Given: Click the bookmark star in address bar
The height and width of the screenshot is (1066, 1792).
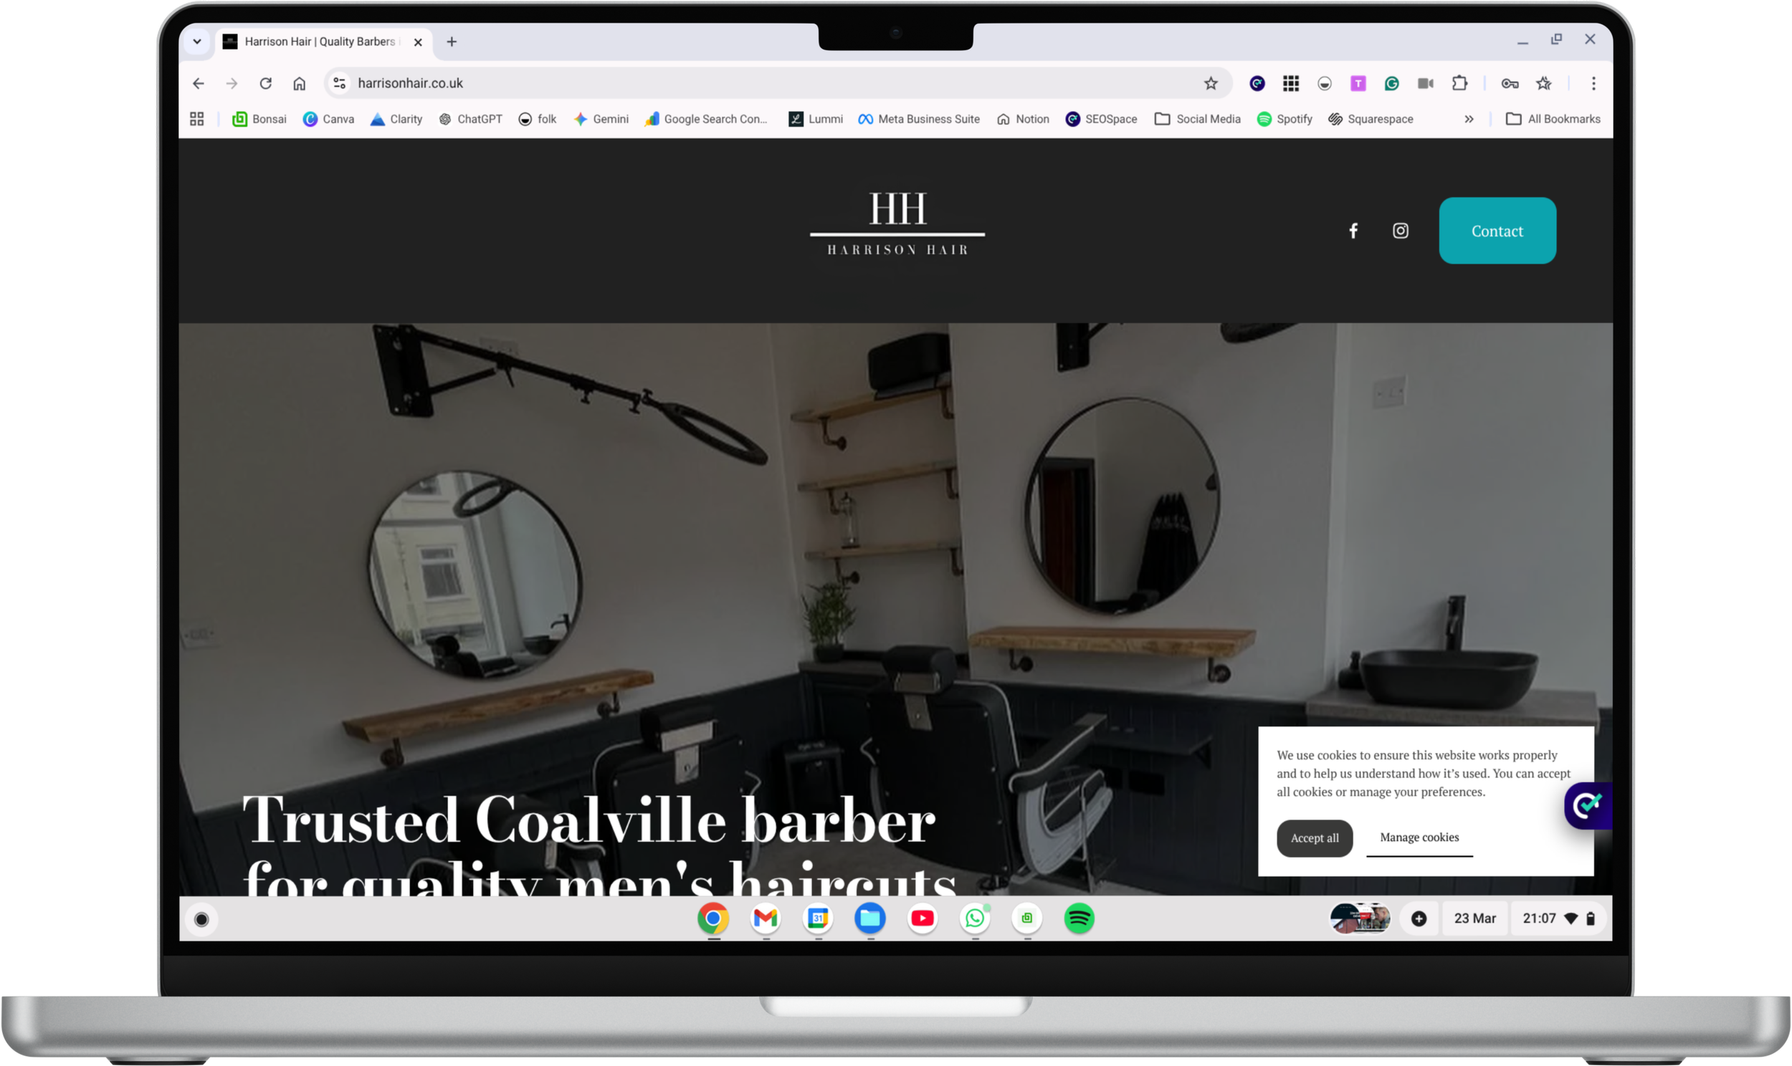Looking at the screenshot, I should coord(1211,83).
